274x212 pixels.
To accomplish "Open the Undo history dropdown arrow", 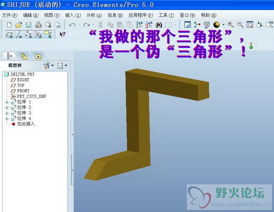I will click(79, 25).
